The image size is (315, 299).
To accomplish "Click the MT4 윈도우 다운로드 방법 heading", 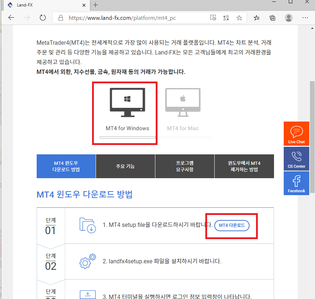I will 85,194.
